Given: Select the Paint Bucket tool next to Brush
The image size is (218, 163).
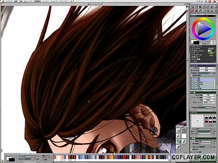Looking at the screenshot, I should 196,11.
